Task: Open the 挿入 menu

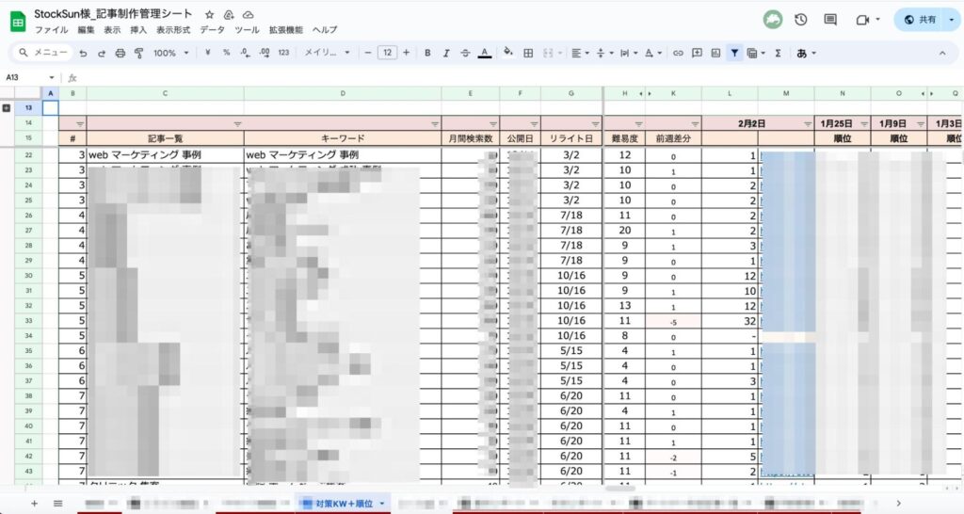Action: point(138,29)
